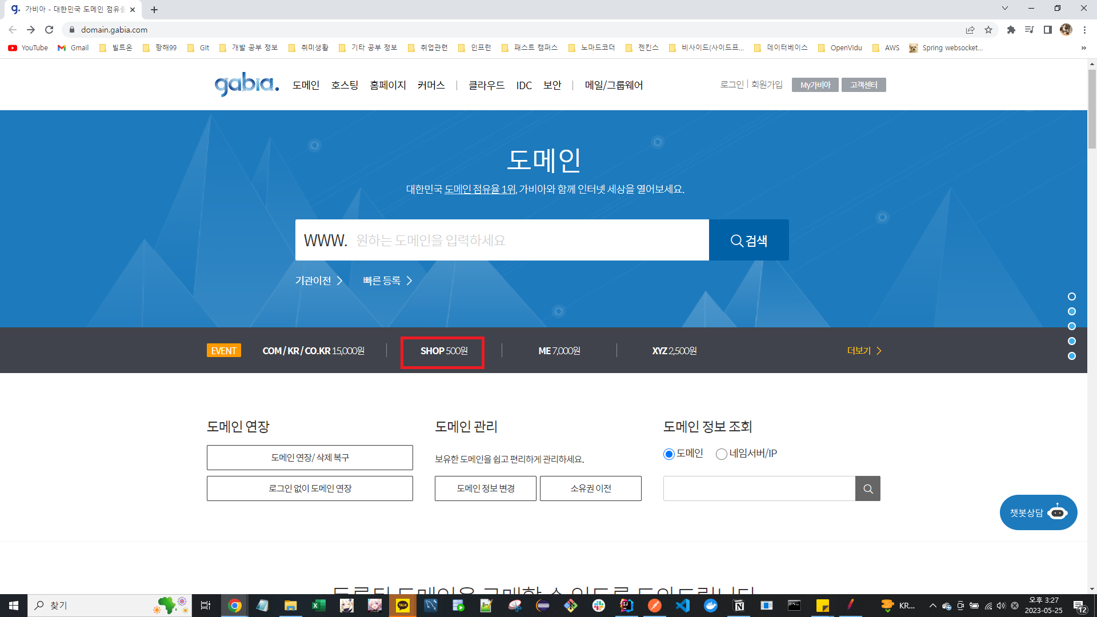Image resolution: width=1097 pixels, height=617 pixels.
Task: Click the 소유권 이전 button
Action: [590, 488]
